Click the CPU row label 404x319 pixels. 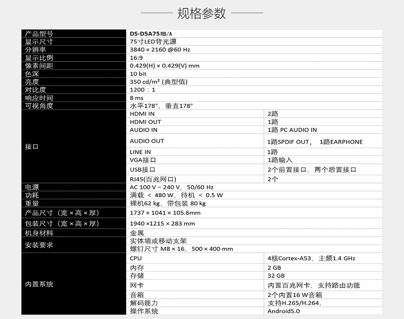(136, 258)
